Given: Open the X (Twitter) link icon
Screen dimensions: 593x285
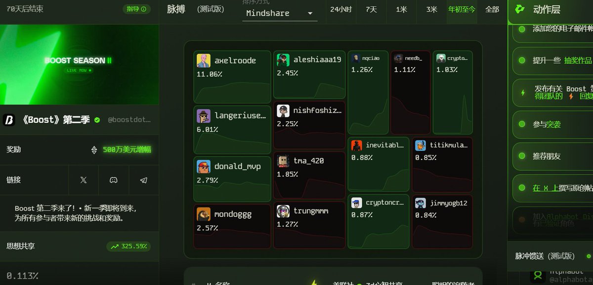Looking at the screenshot, I should 84,180.
